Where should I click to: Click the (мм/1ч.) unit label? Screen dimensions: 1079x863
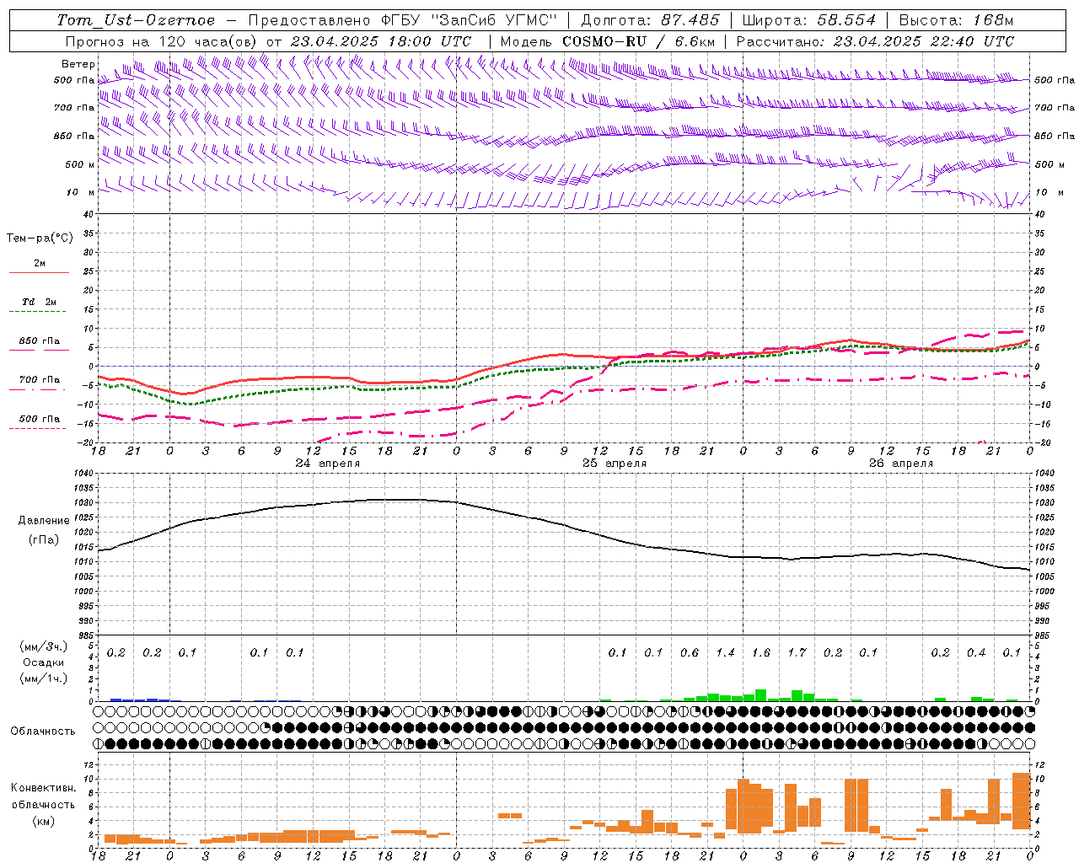point(43,678)
